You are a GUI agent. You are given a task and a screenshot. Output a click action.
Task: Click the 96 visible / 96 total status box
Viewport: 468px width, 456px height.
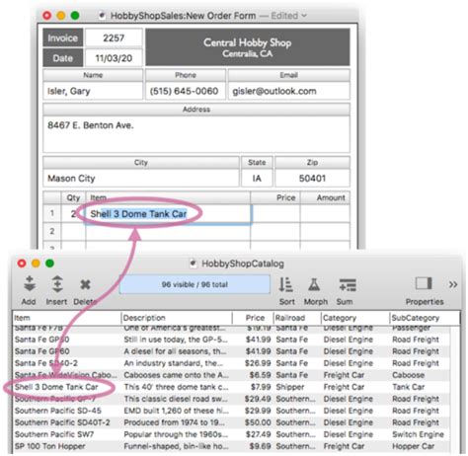click(195, 284)
